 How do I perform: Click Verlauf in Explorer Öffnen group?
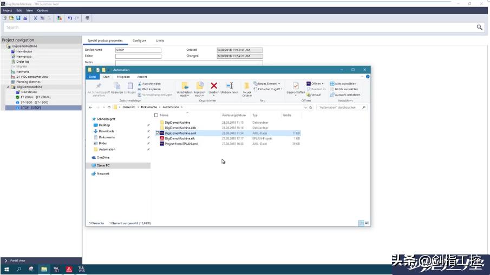point(313,95)
